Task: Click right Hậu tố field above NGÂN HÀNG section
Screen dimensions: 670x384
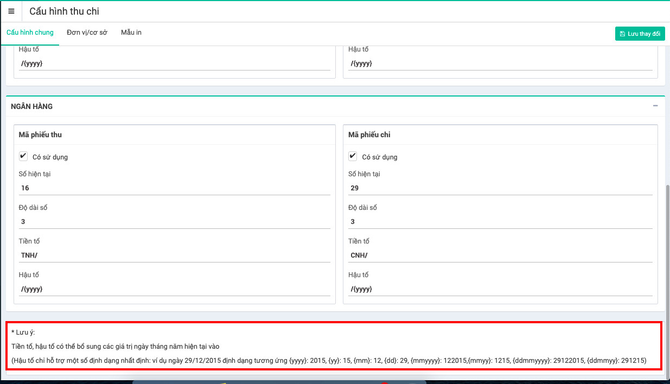Action: (500, 63)
